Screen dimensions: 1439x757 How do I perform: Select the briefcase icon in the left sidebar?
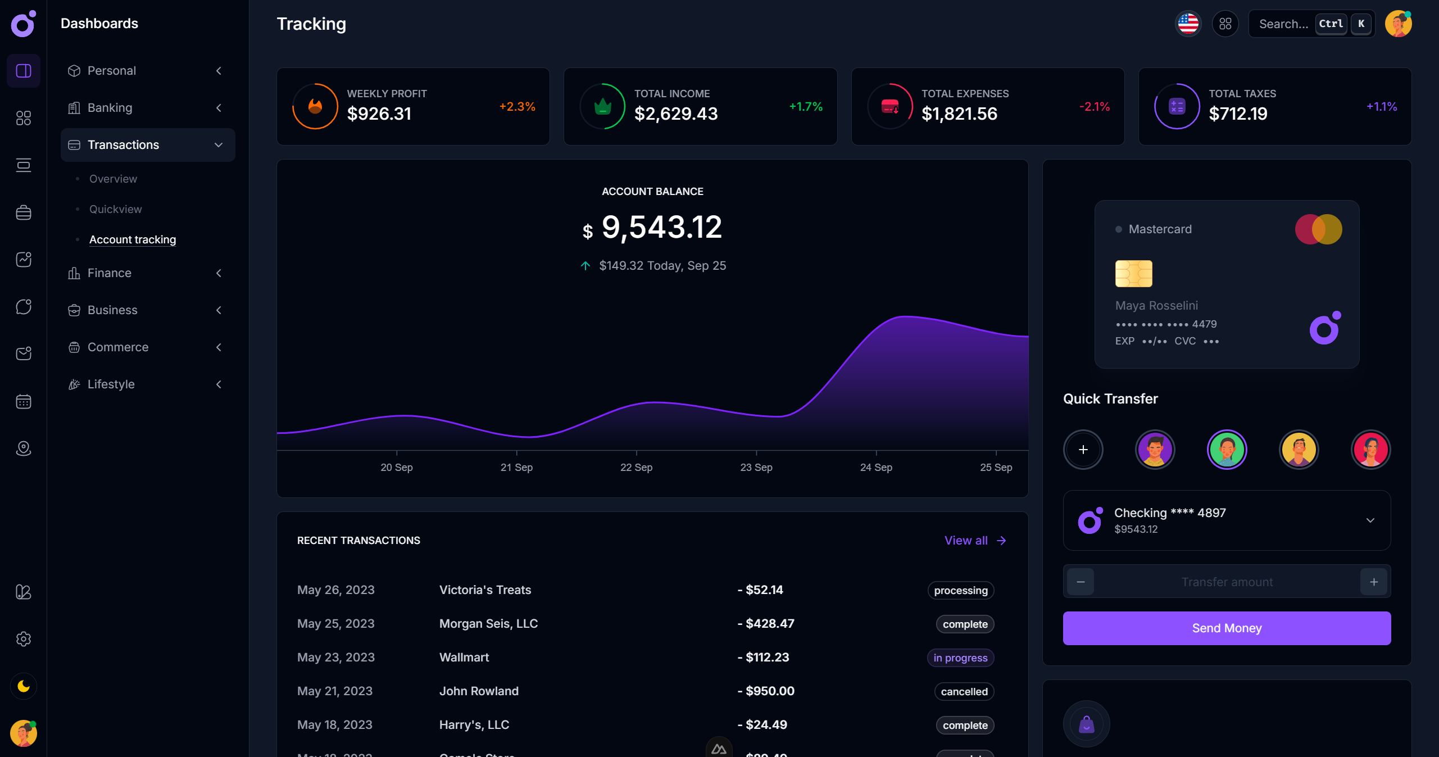click(24, 212)
